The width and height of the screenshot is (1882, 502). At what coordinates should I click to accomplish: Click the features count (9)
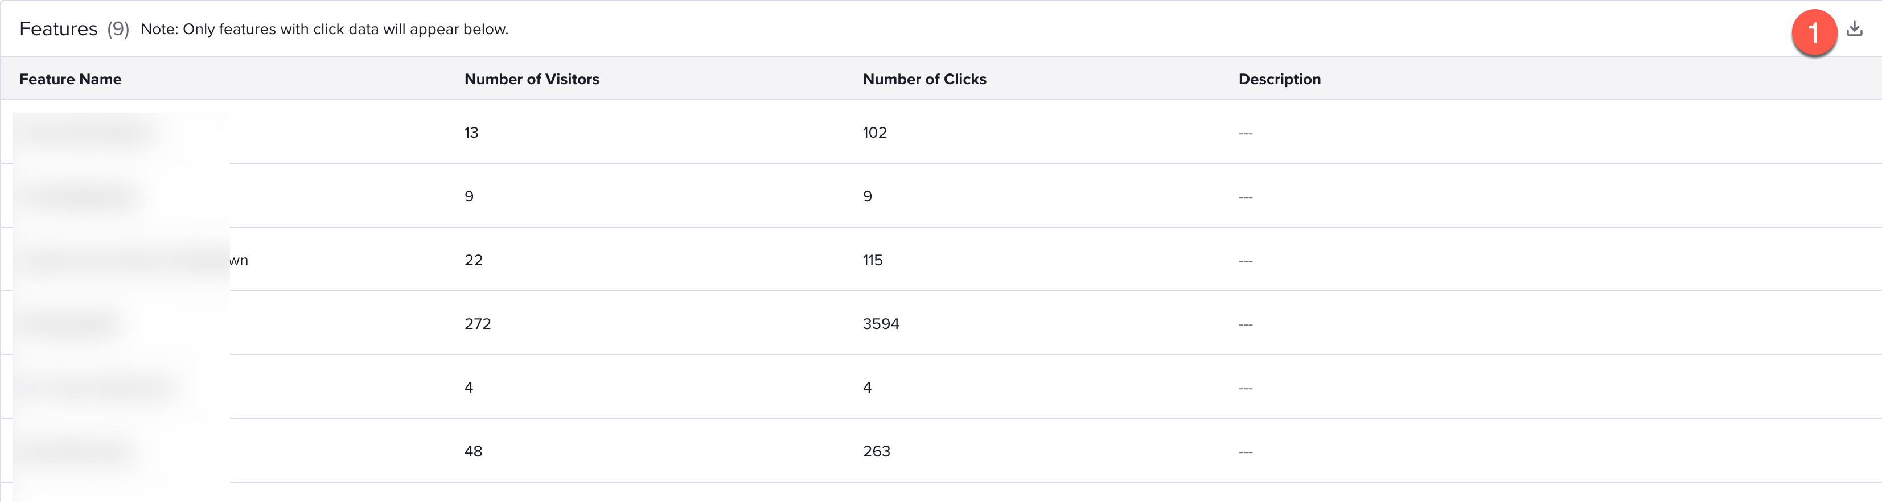click(118, 28)
